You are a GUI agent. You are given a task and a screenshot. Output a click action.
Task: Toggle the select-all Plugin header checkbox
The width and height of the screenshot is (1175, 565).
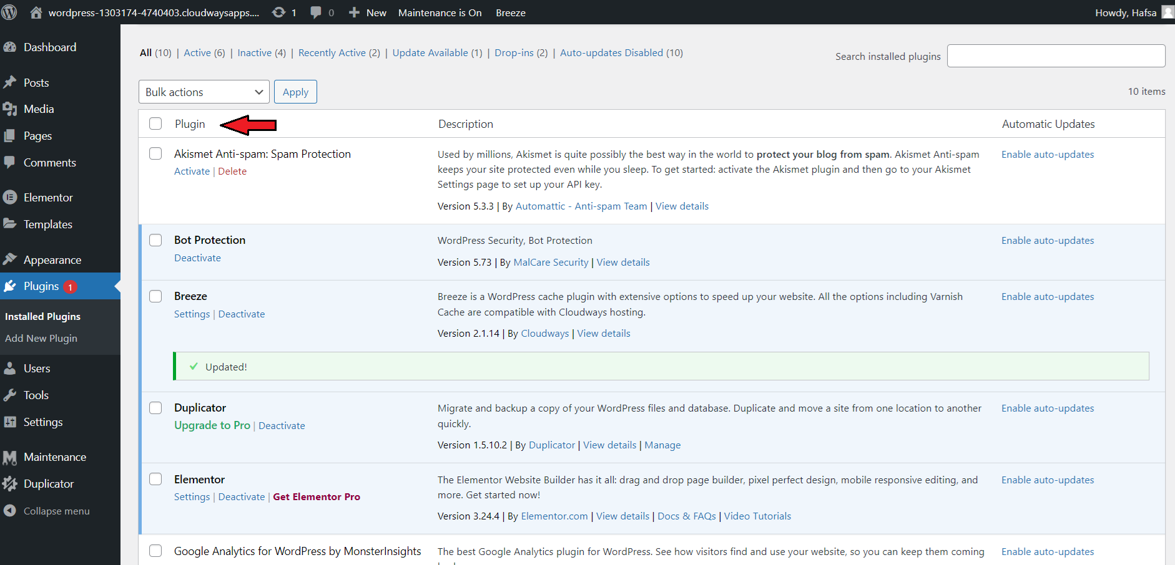point(155,123)
